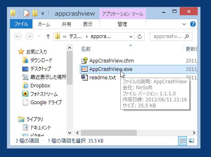The height and width of the screenshot is (157, 211).
Task: Select AppCrashView.chm file
Action: [112, 61]
